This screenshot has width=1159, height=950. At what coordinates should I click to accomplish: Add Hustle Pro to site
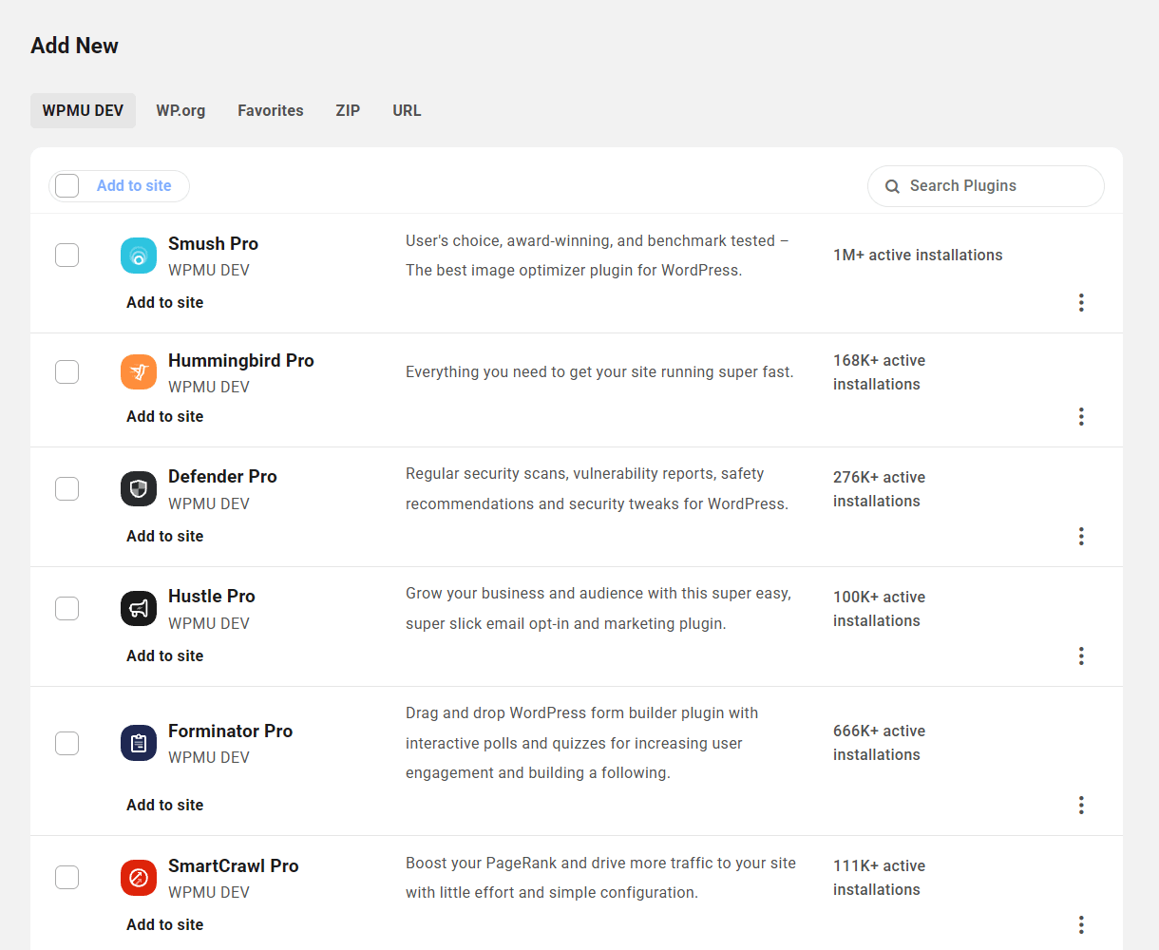point(165,655)
